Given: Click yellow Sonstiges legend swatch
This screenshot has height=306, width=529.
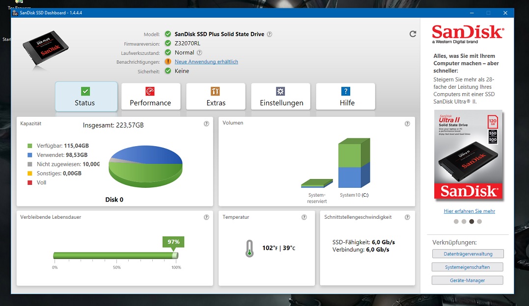Looking at the screenshot, I should click(x=29, y=173).
